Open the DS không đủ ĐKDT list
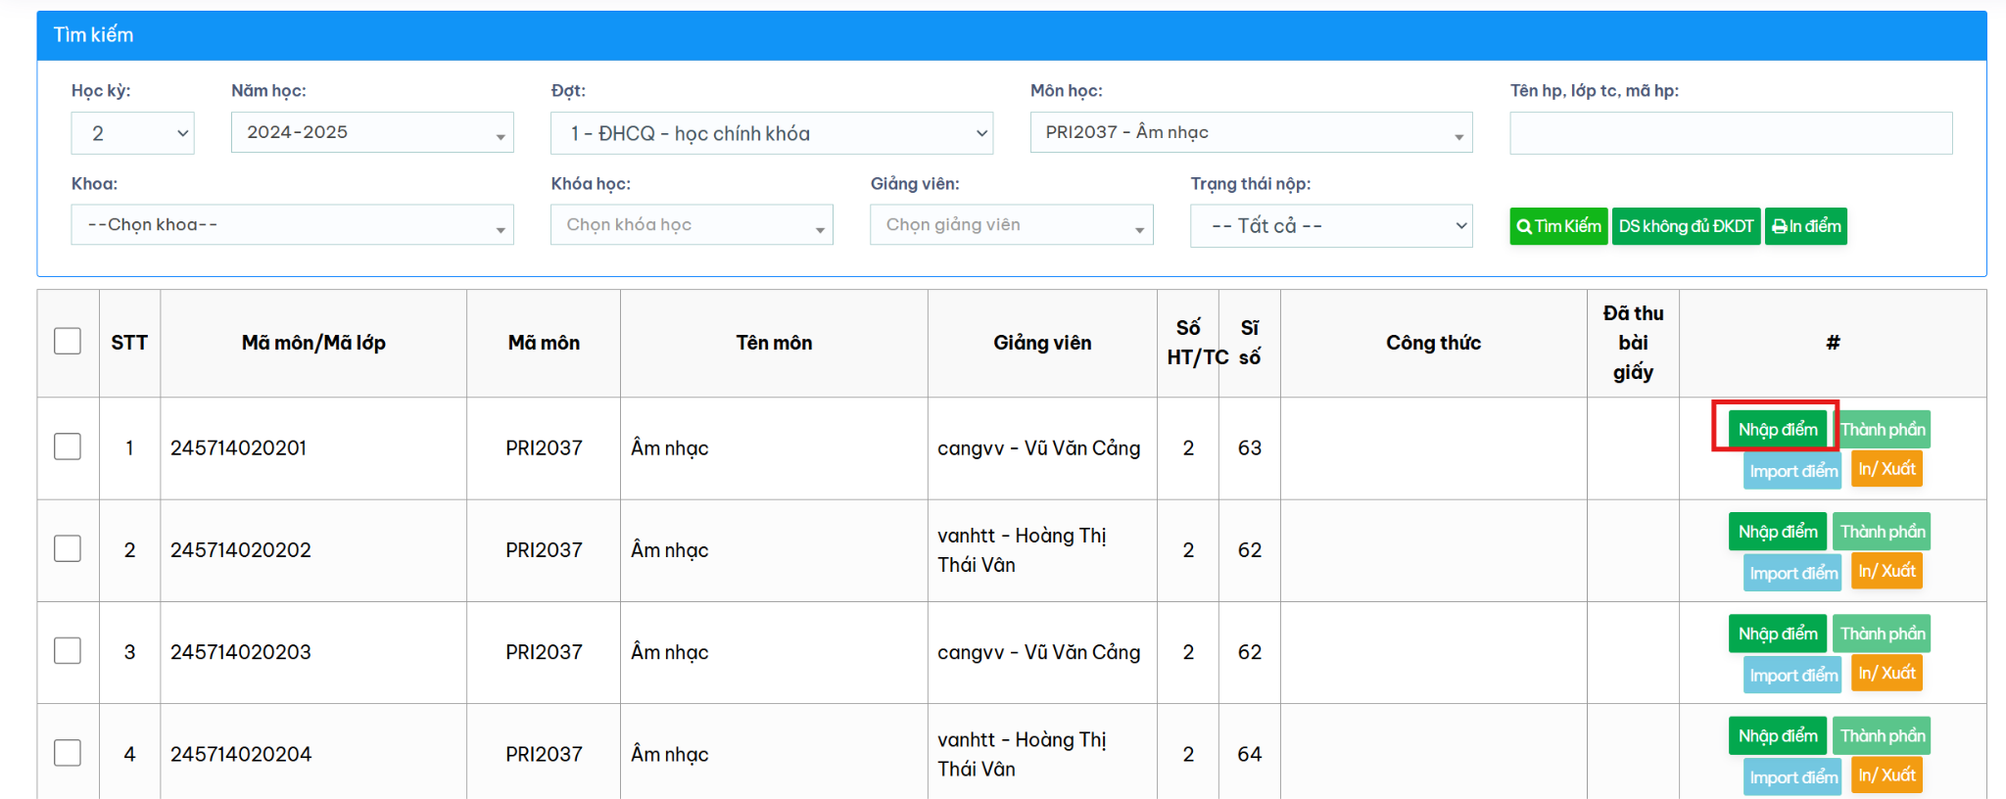The image size is (2006, 799). (1686, 226)
